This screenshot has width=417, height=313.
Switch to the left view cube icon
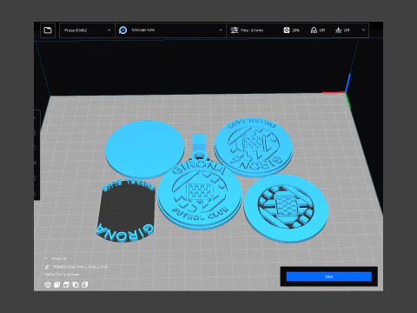coord(76,285)
